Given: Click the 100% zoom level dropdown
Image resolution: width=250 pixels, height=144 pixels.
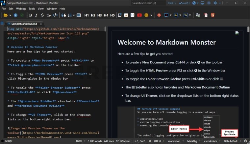Looking at the screenshot, I should (81, 141).
